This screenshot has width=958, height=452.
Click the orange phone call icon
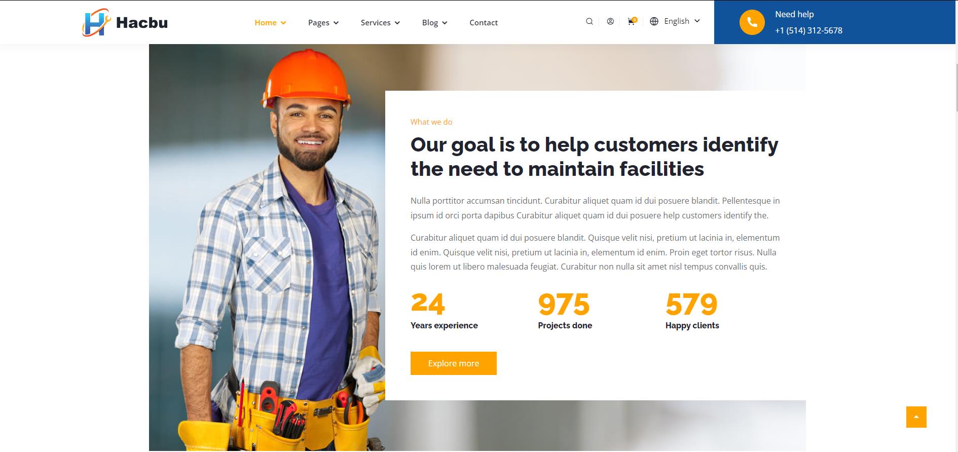(x=752, y=22)
